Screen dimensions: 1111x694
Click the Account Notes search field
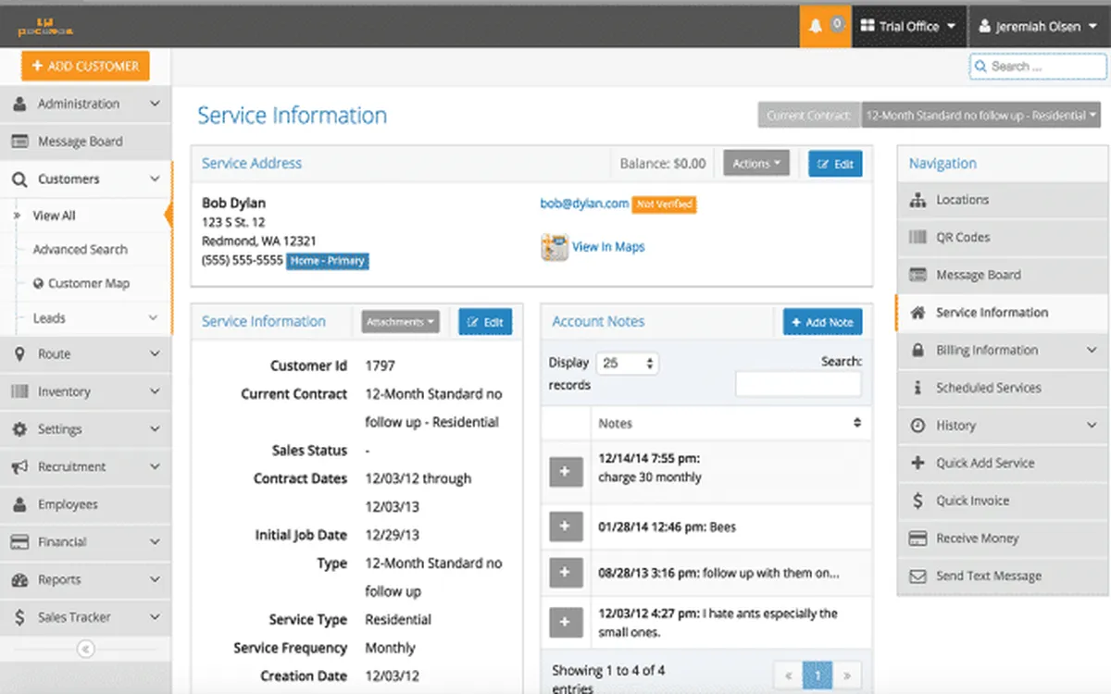798,384
